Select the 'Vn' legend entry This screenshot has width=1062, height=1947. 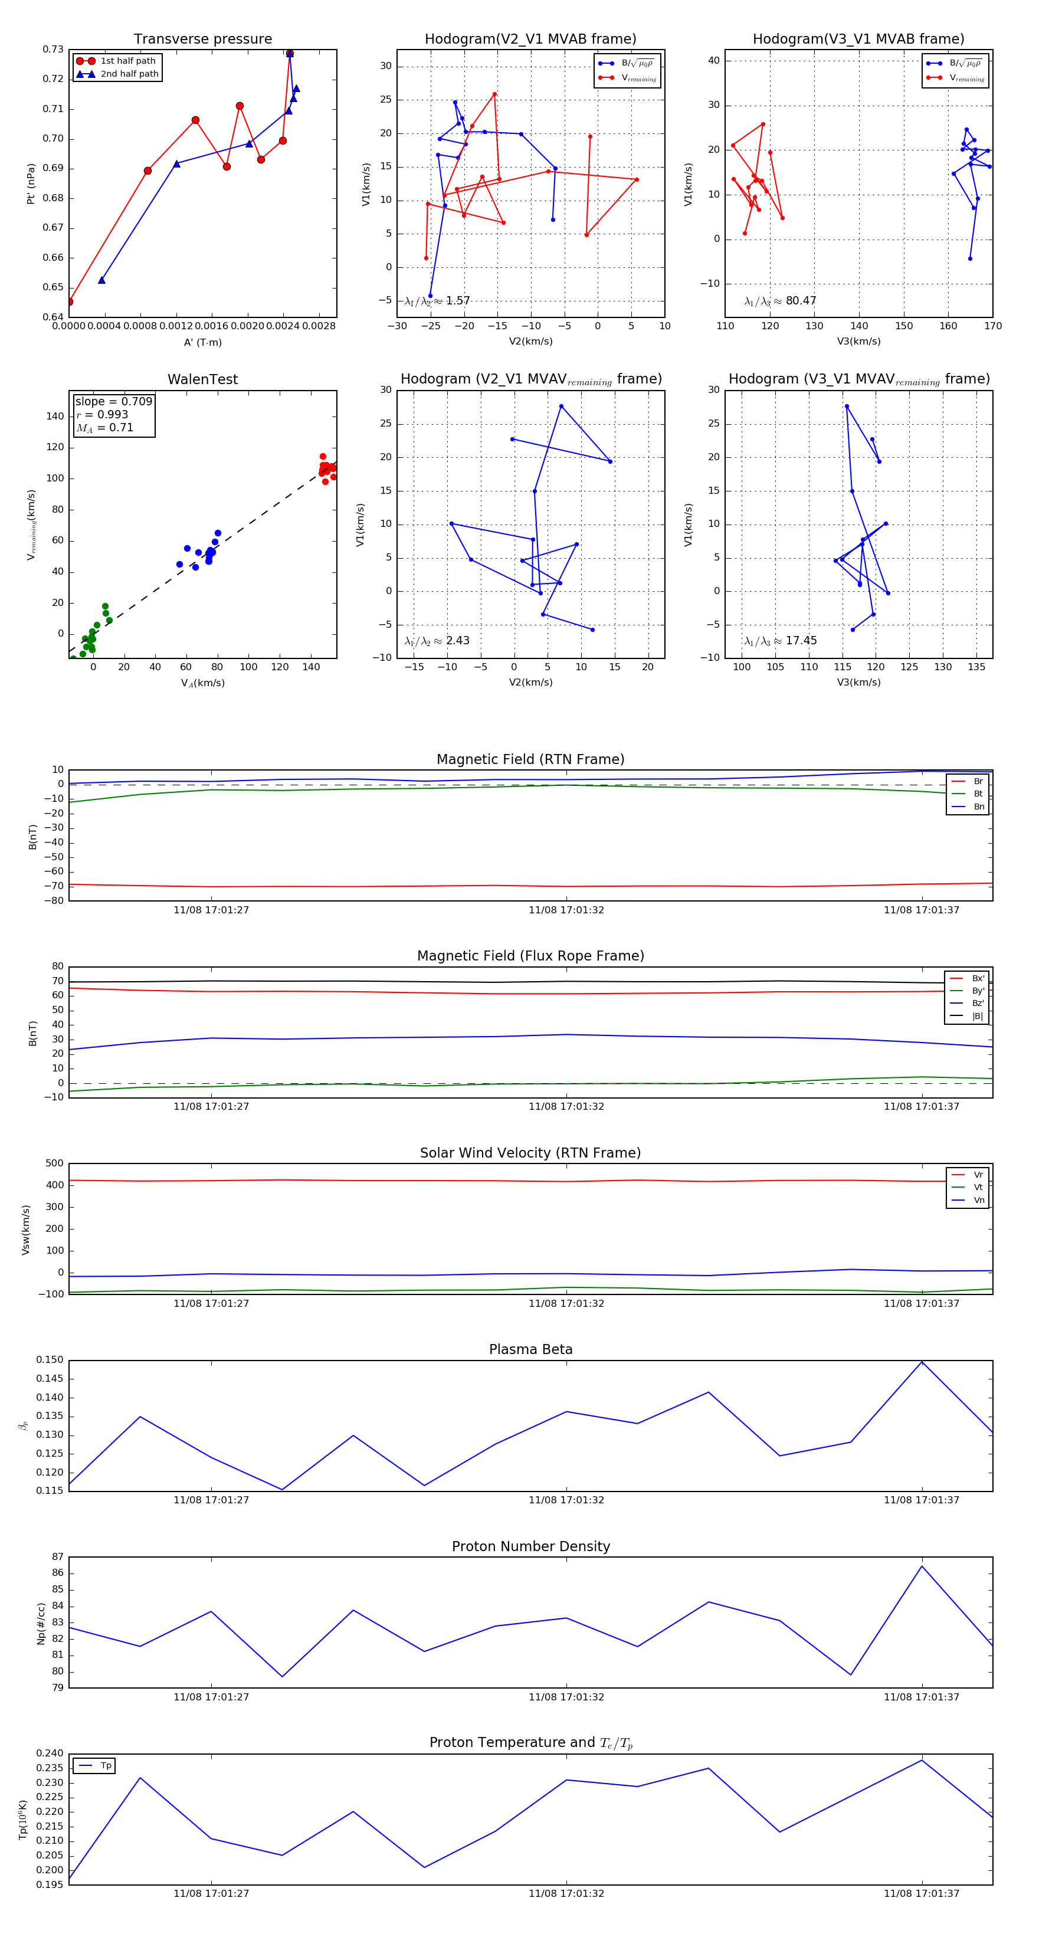[x=968, y=1200]
